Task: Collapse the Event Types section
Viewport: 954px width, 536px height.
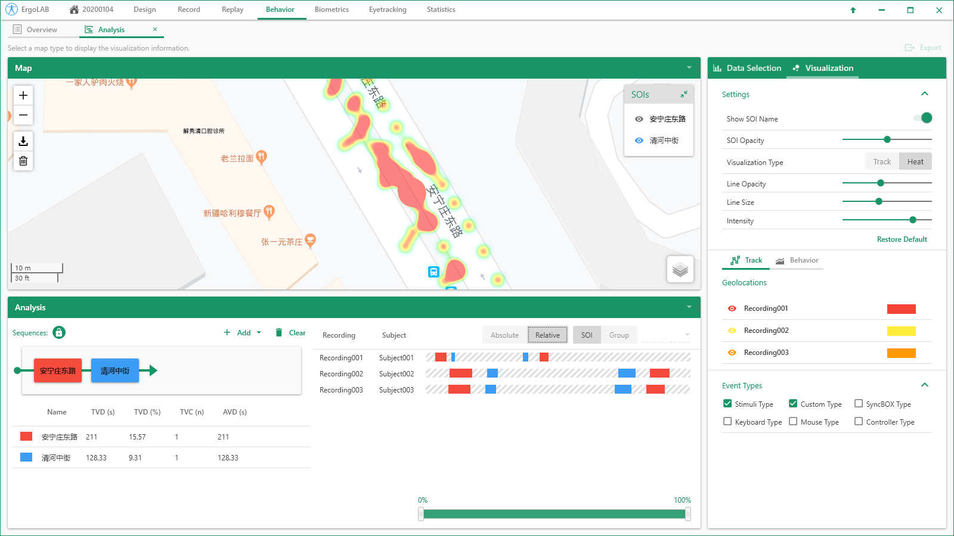Action: [925, 385]
